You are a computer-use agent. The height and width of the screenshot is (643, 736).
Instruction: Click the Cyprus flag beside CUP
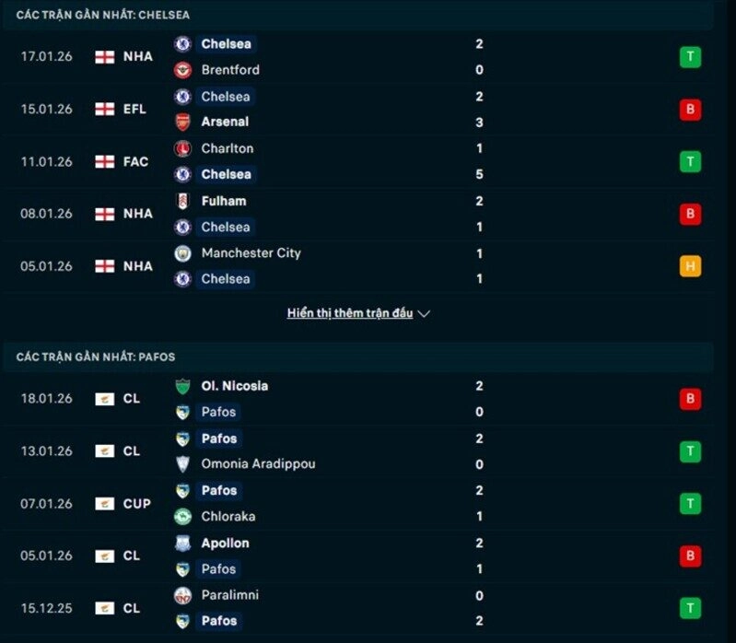pyautogui.click(x=105, y=504)
